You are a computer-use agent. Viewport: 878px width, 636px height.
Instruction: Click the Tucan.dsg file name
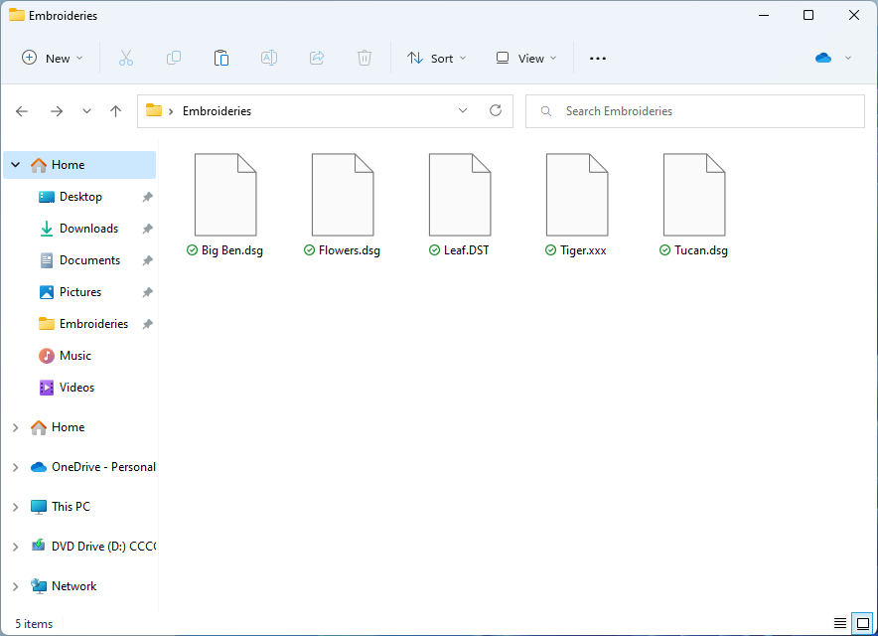[701, 250]
